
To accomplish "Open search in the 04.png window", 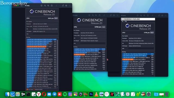I will (x=117, y=15).
